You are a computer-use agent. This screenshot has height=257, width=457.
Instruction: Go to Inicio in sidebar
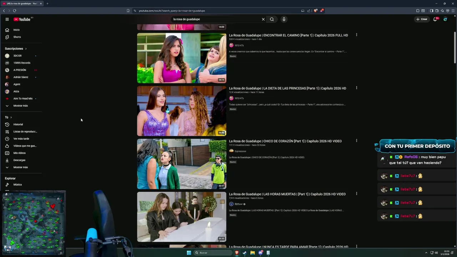(x=21, y=30)
